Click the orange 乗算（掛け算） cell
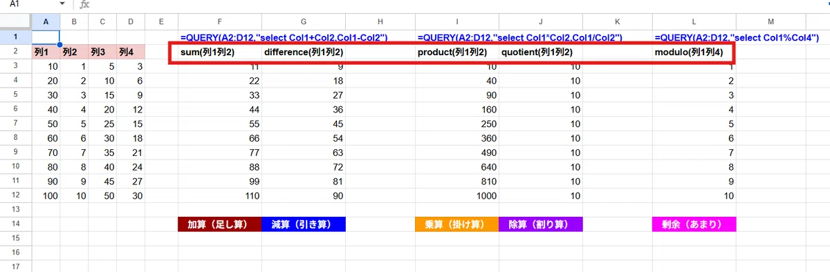The image size is (830, 272). point(456,224)
